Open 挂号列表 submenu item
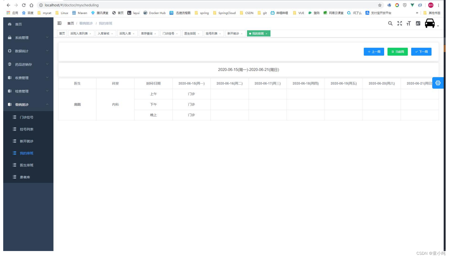The height and width of the screenshot is (258, 450). point(28,129)
